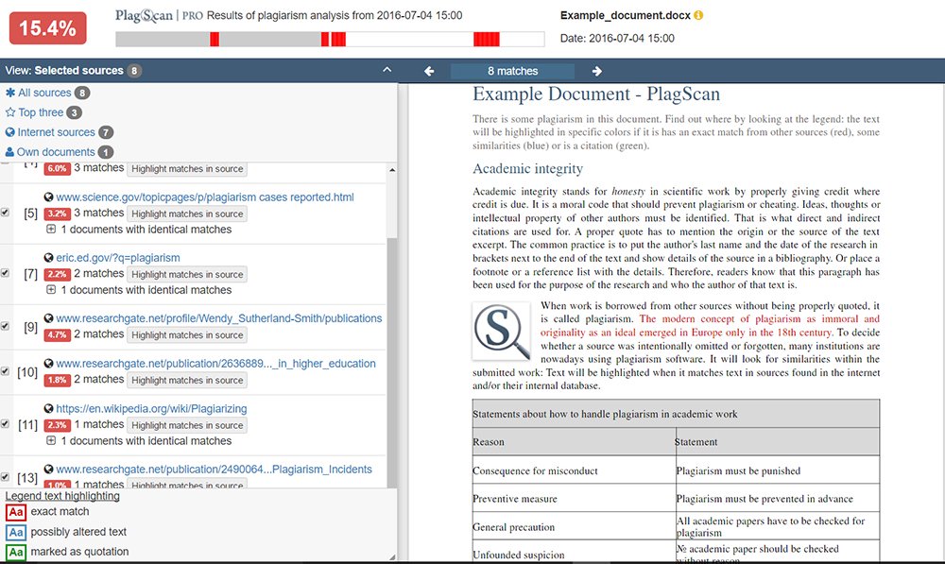The image size is (945, 564).
Task: Click the star icon beside Top three
Action: coord(10,112)
